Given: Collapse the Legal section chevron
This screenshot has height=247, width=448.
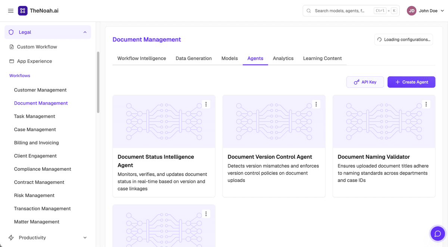Looking at the screenshot, I should point(85,32).
